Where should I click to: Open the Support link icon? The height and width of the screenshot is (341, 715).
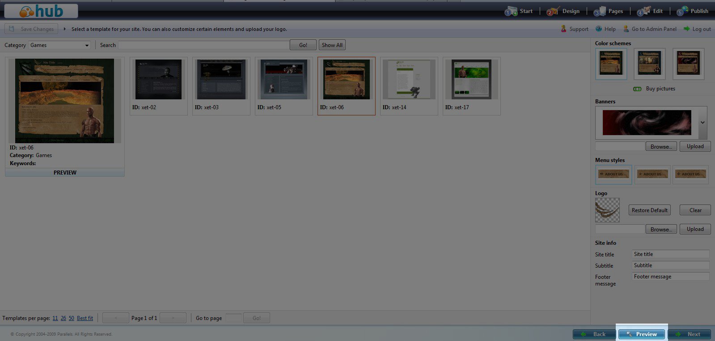(563, 29)
